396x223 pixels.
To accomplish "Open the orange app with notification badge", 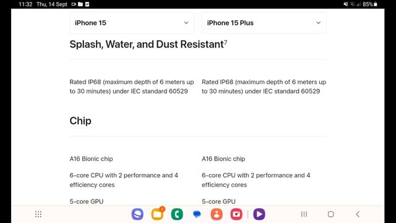I will point(157,214).
